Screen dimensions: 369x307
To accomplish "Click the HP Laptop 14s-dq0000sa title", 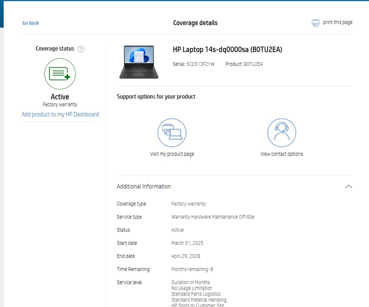I will [x=227, y=50].
